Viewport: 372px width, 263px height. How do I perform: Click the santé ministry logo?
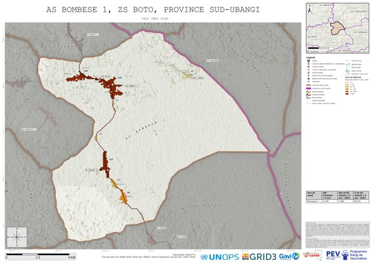pos(312,255)
